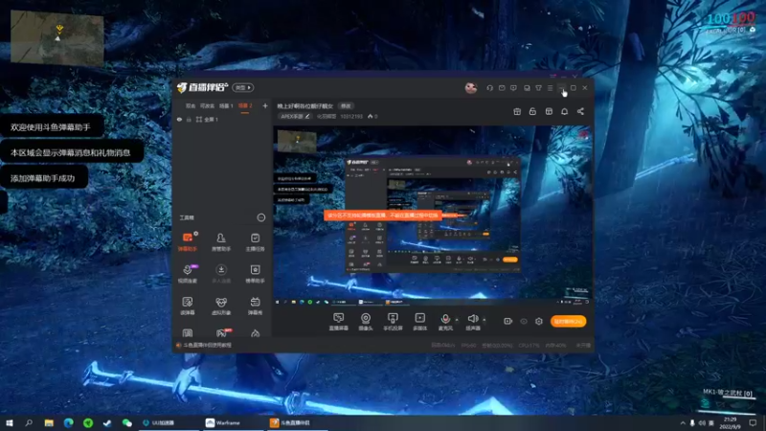Open the 弹幕助手 tool in the toolbox
Screen dimensions: 766x431
coord(188,242)
